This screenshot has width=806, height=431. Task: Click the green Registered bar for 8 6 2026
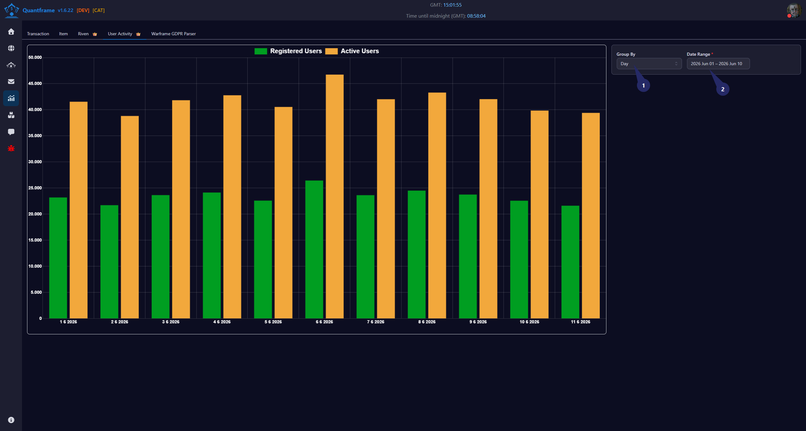coord(417,254)
